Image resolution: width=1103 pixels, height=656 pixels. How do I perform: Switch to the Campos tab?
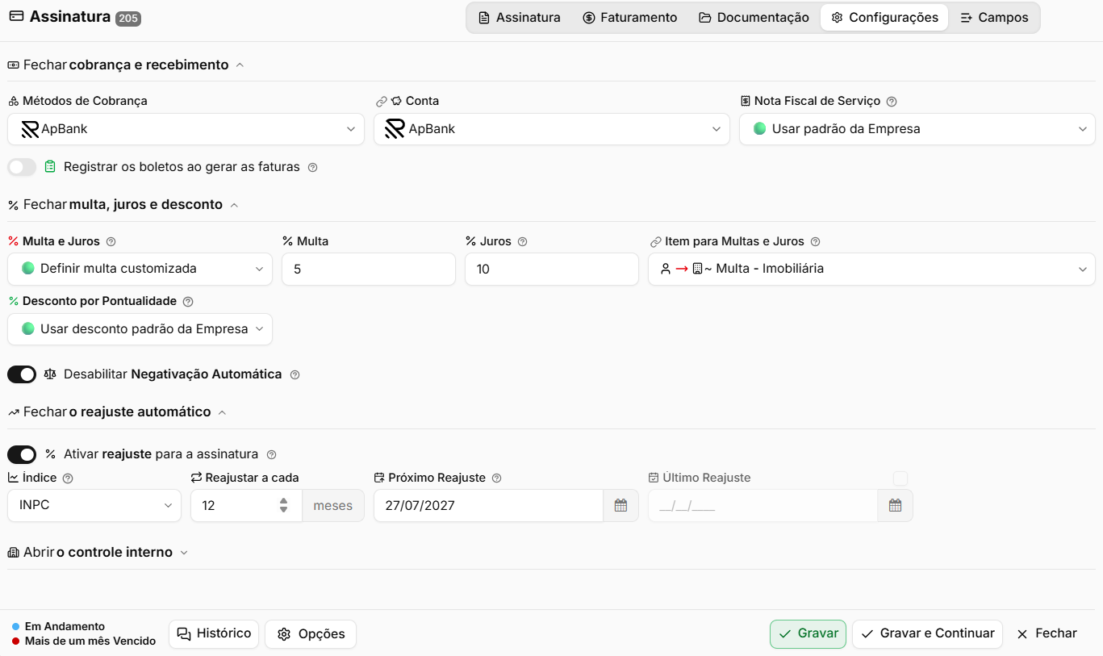coord(994,17)
